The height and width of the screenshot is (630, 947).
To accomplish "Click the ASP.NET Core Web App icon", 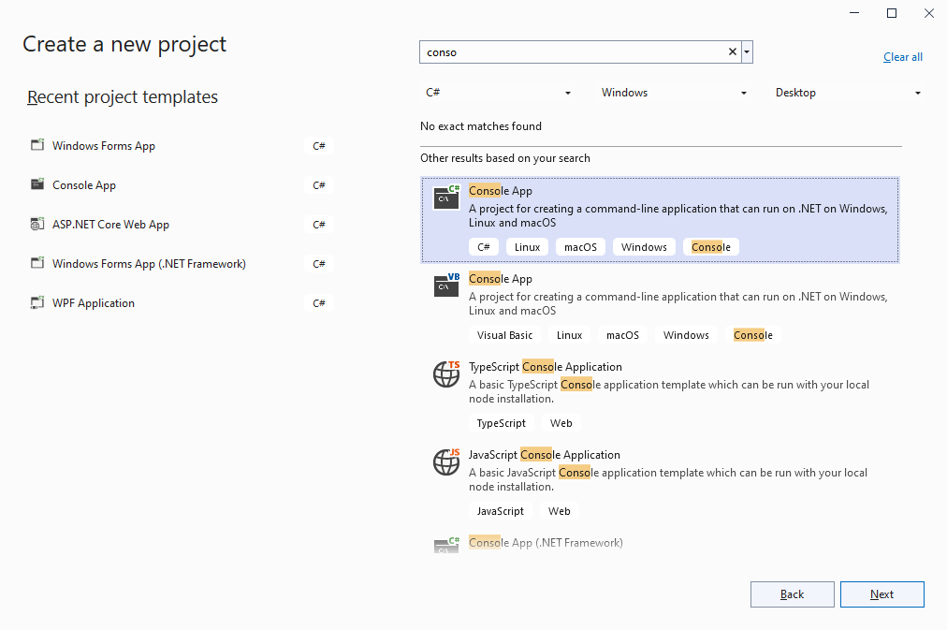I will (37, 224).
